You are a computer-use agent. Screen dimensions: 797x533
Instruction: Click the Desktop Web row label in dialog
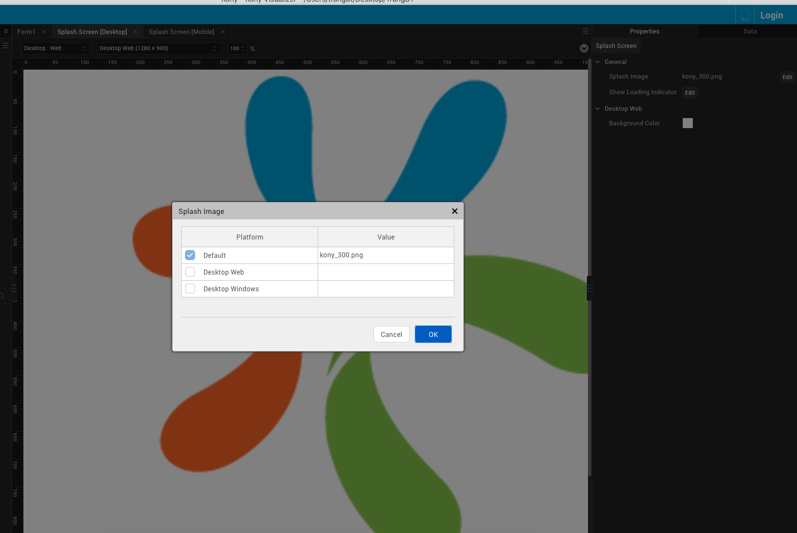(223, 272)
